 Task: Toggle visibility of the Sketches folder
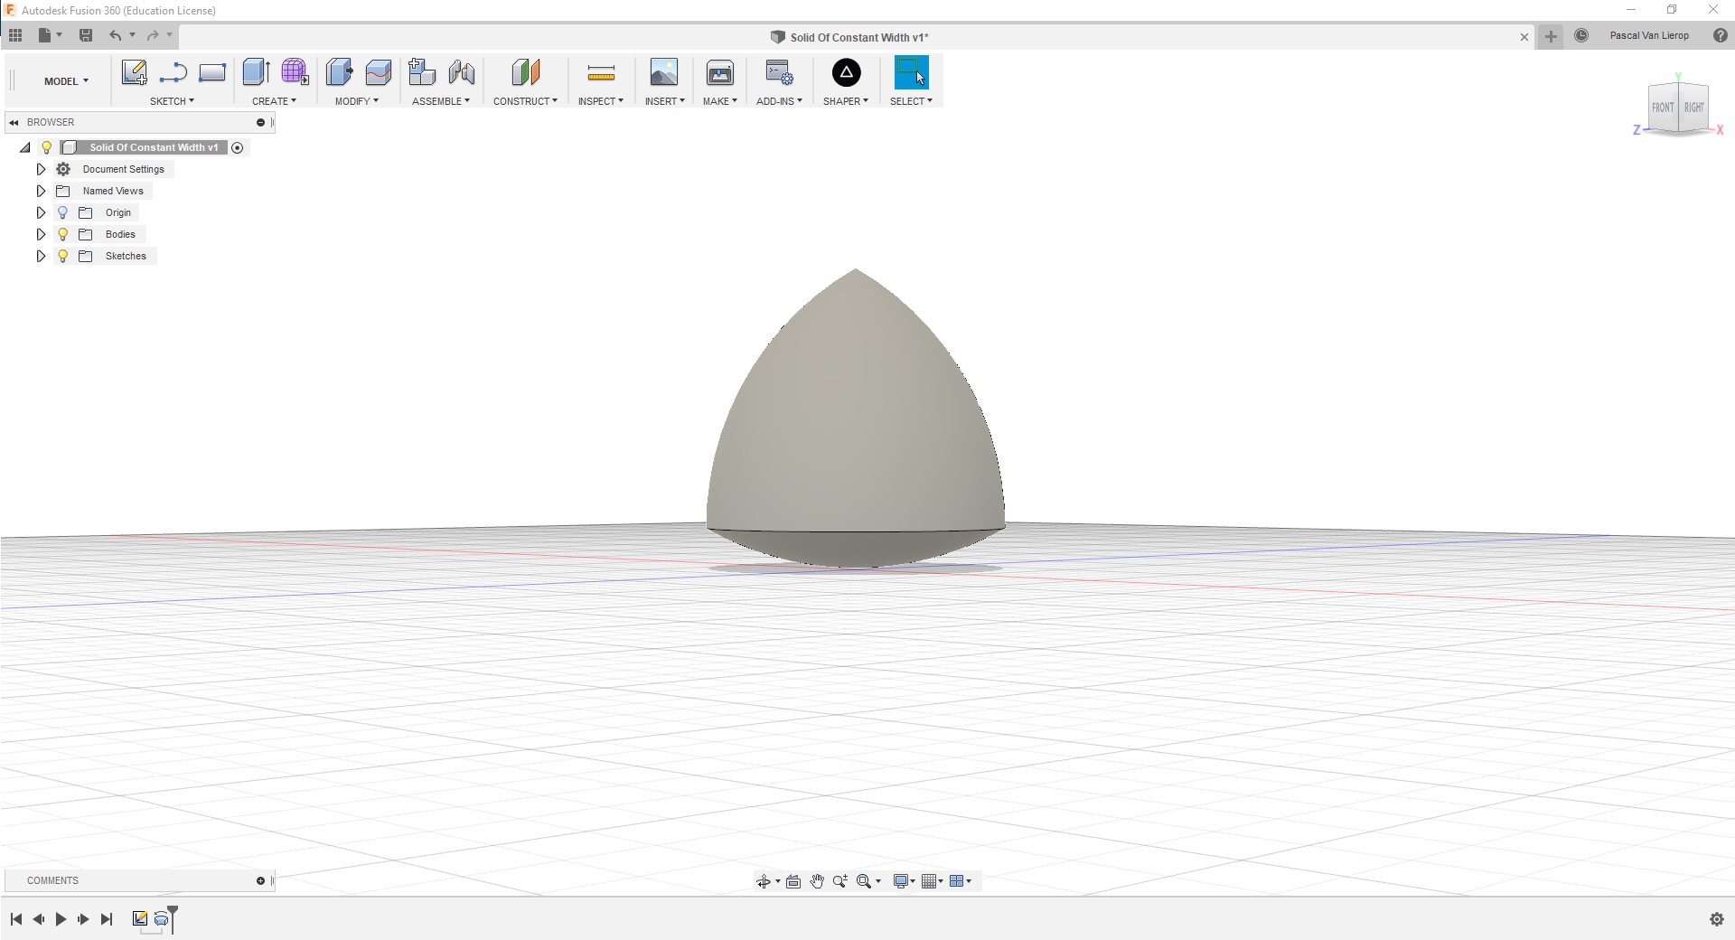63,256
